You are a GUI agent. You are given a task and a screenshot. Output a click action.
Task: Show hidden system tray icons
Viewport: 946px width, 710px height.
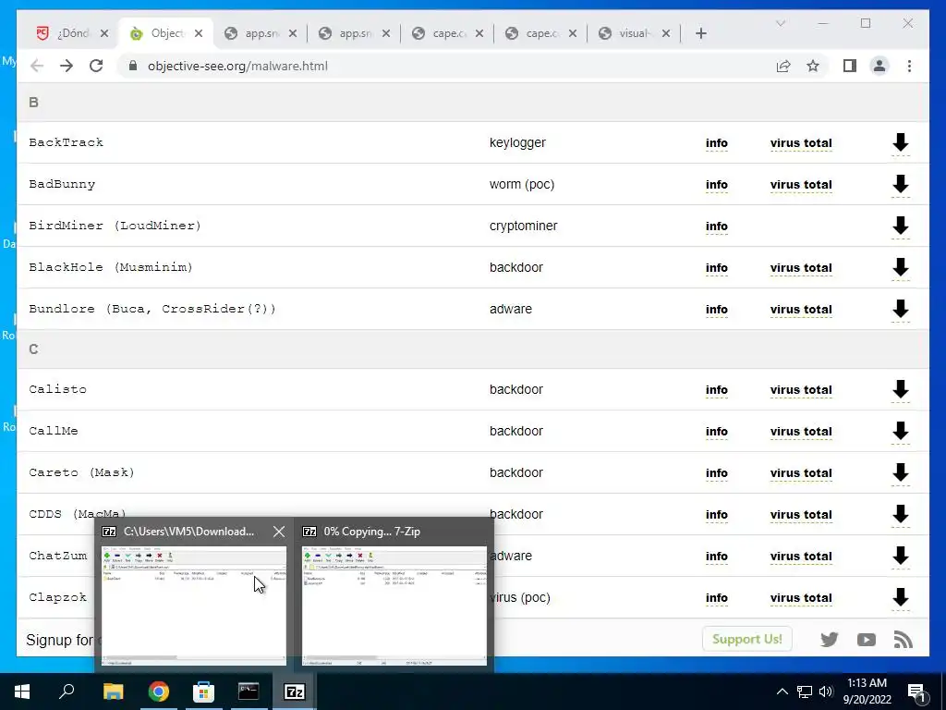coord(782,692)
